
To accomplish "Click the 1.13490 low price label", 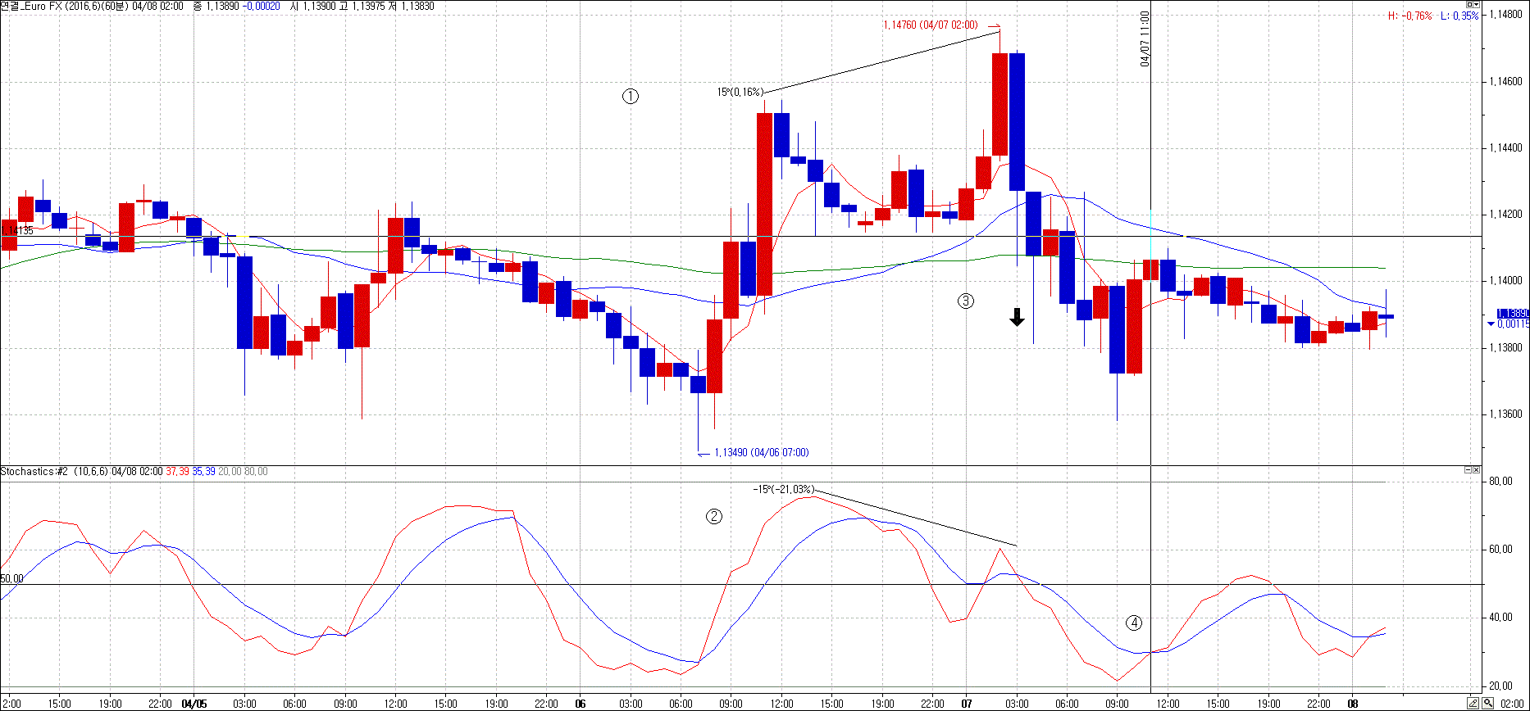I will pyautogui.click(x=761, y=453).
